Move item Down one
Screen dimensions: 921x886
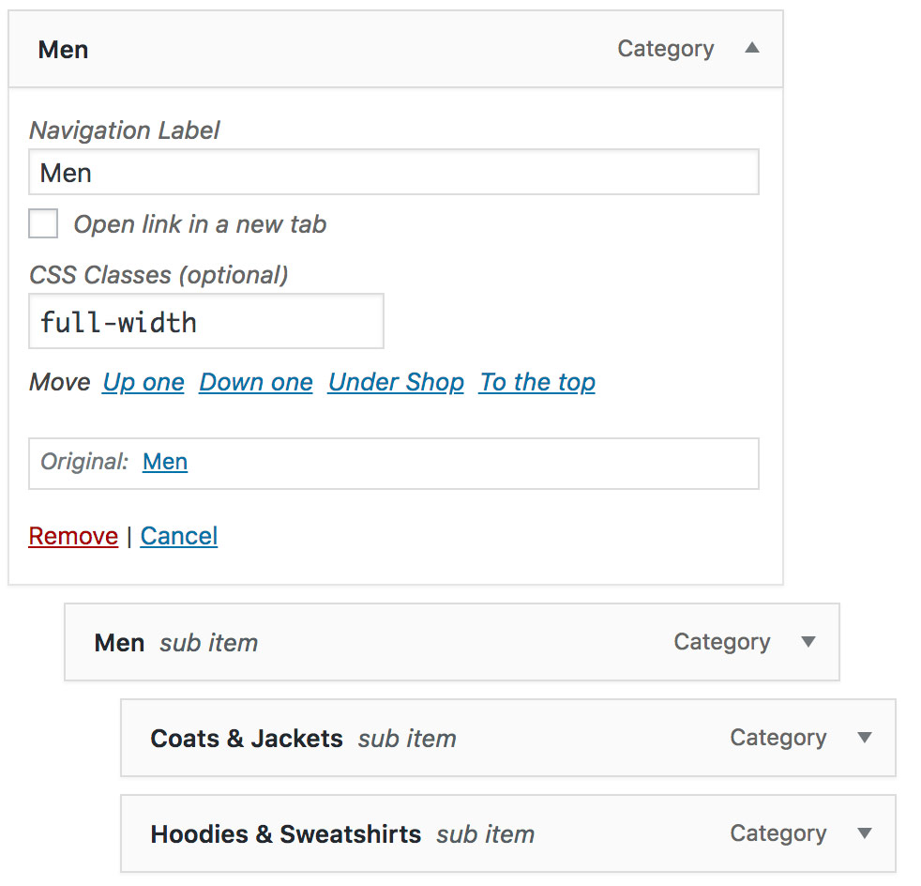point(256,382)
